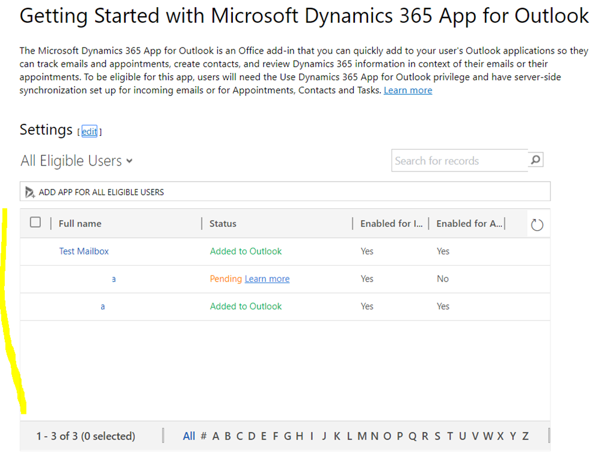Filter names starting with X
This screenshot has height=462, width=598.
point(501,436)
